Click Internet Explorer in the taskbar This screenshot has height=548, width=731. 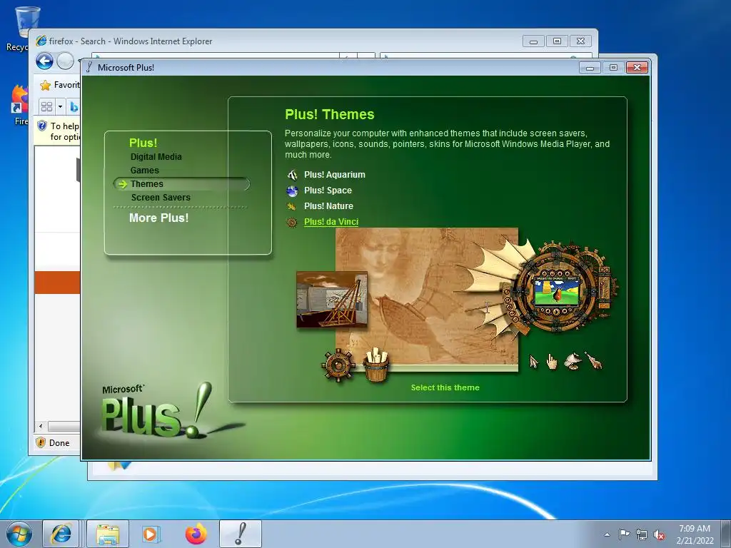point(61,534)
